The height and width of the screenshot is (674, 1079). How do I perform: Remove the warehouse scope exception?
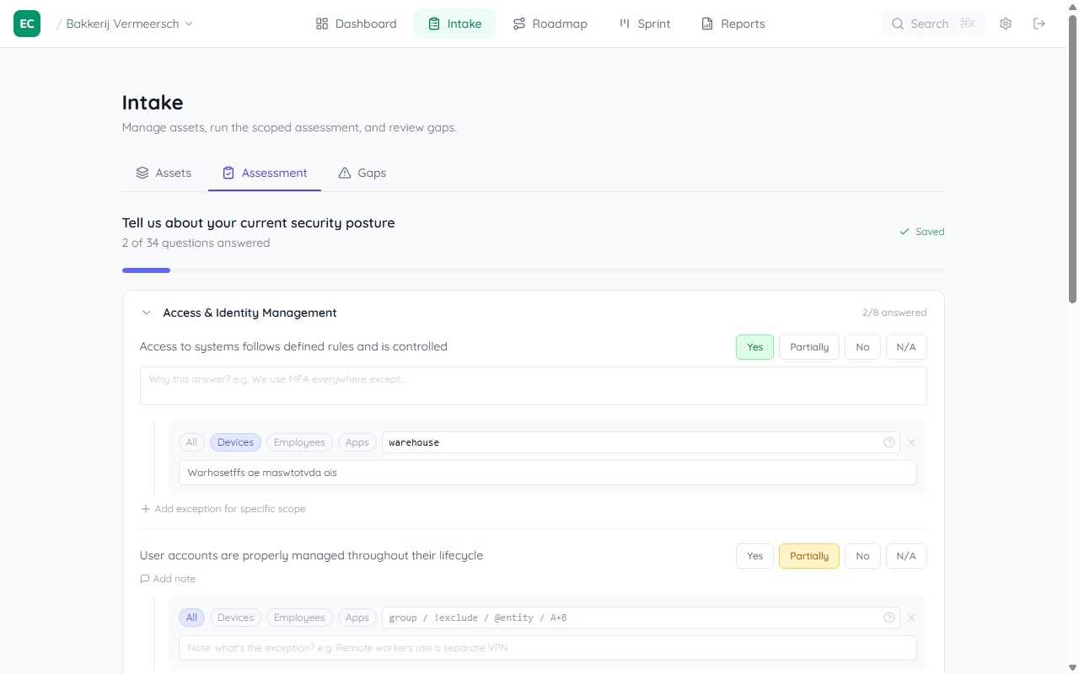(911, 442)
